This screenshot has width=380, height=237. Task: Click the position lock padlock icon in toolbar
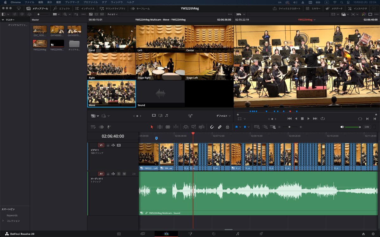tap(227, 127)
